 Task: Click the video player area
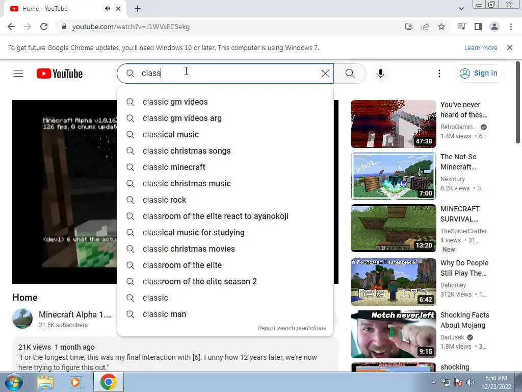click(65, 192)
